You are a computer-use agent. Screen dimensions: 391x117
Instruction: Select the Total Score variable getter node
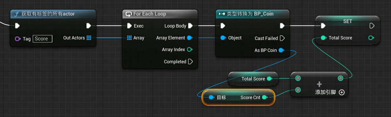tap(253, 79)
